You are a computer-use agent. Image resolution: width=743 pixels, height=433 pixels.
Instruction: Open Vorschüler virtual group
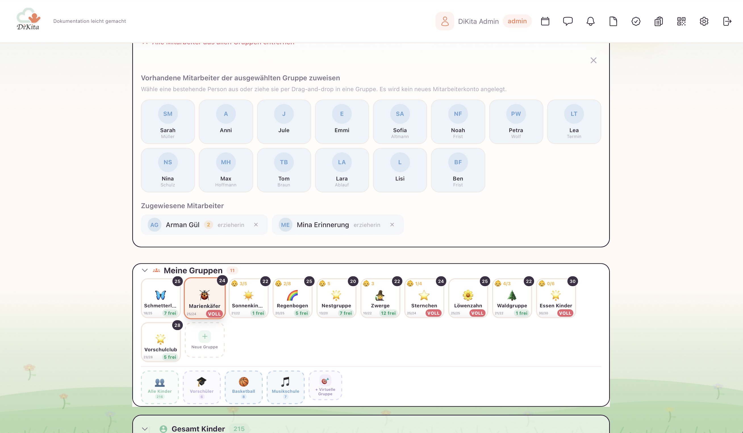[x=202, y=387]
